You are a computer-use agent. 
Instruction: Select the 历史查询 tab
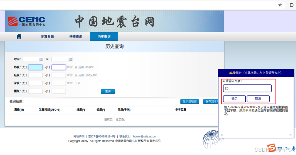[x=104, y=36]
